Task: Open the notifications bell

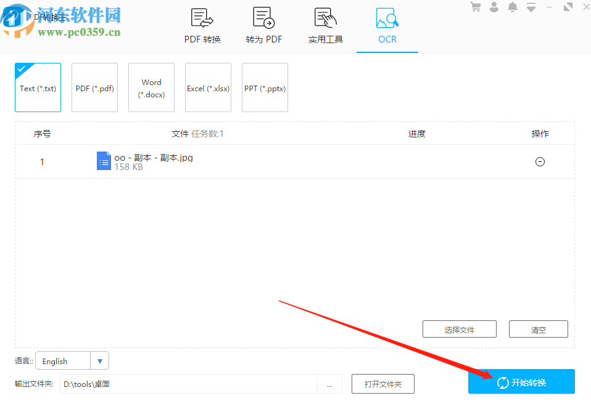Action: click(x=513, y=7)
